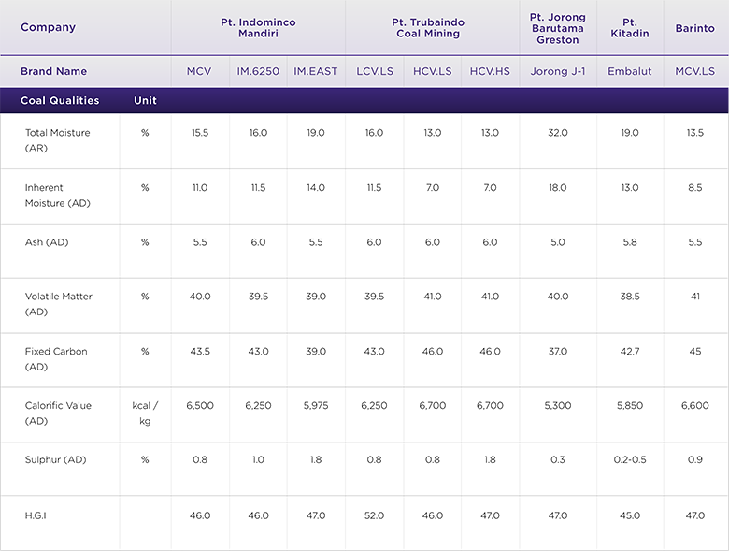The image size is (729, 551).
Task: Select the Pt. Kitadin column header
Action: click(x=630, y=28)
